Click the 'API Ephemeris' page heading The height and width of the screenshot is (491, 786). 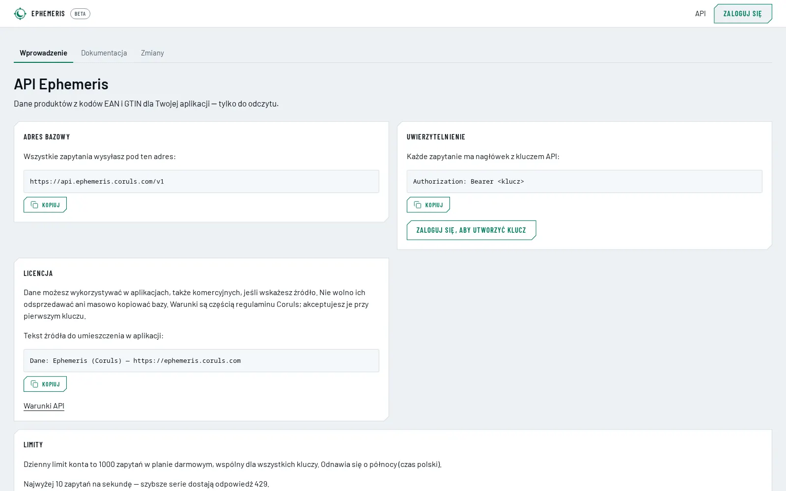(x=61, y=84)
